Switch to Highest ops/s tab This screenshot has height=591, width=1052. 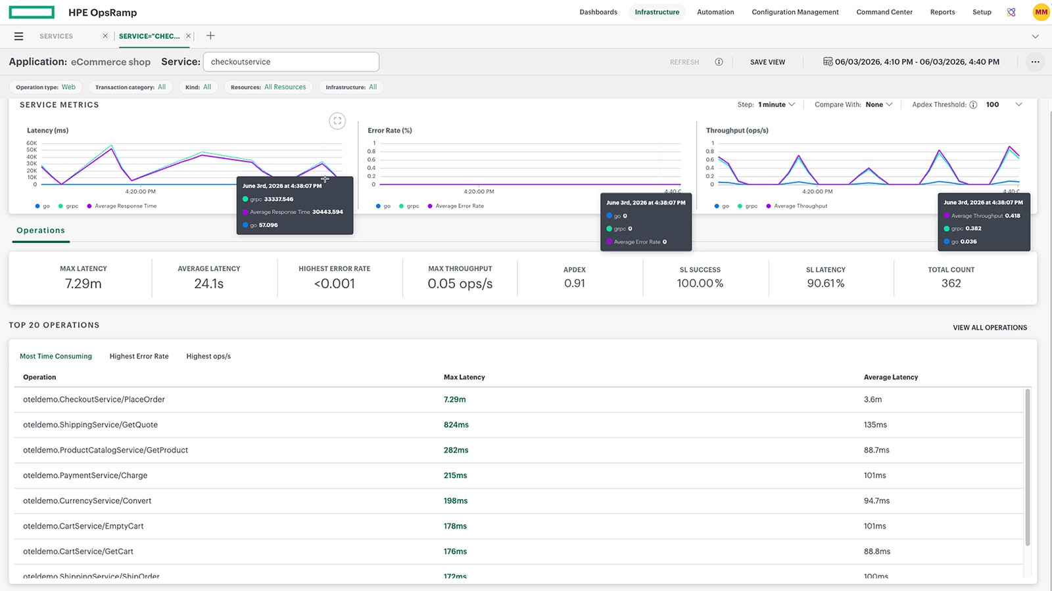tap(208, 356)
